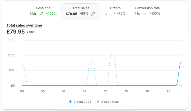Click the 12 hour axis label

106,91
